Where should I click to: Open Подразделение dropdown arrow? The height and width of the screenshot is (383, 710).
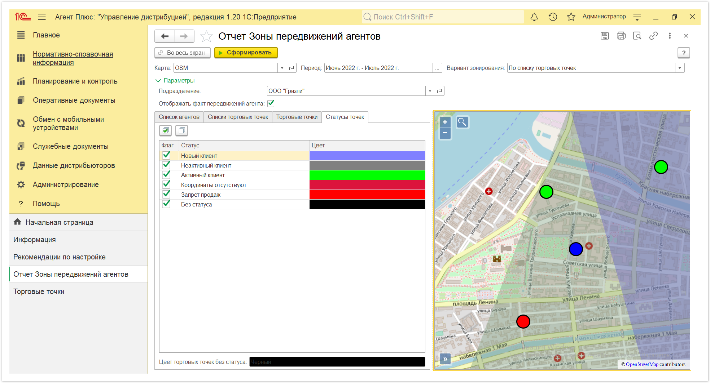pos(430,91)
